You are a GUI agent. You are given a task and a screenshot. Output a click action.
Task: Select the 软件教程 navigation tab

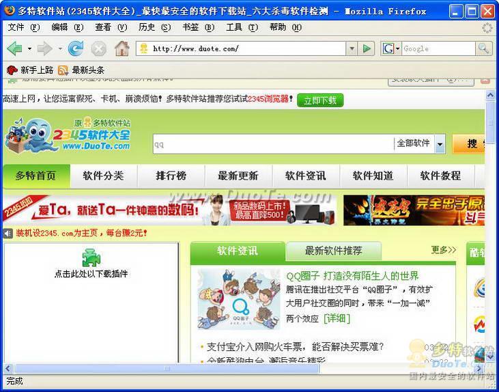coord(441,176)
